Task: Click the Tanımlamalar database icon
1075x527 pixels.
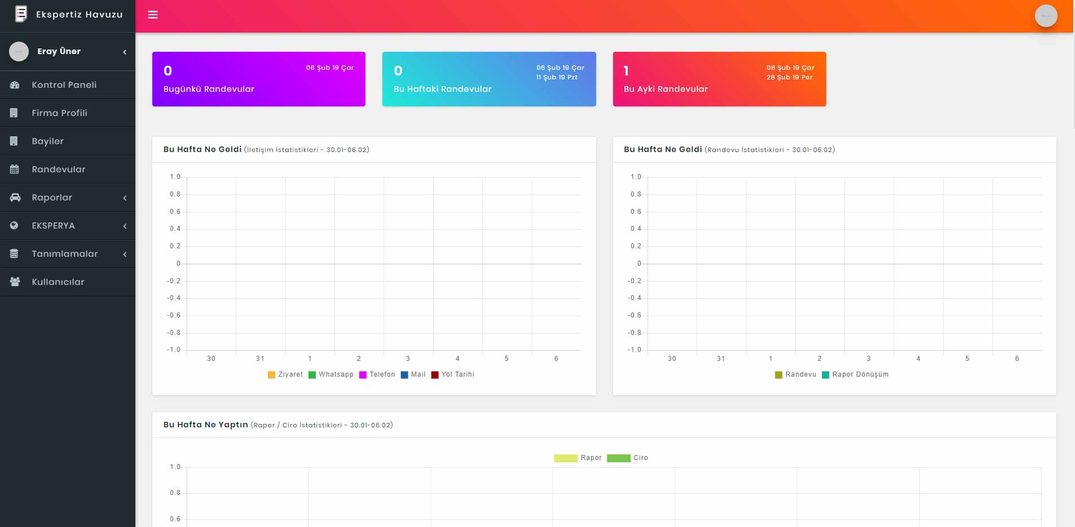Action: pyautogui.click(x=14, y=254)
